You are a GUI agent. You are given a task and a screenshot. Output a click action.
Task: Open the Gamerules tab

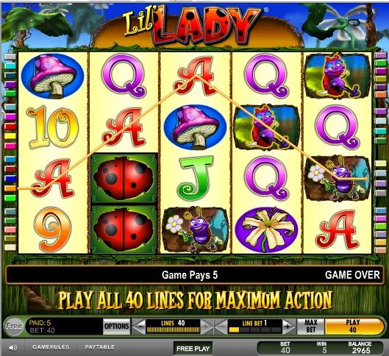point(51,347)
